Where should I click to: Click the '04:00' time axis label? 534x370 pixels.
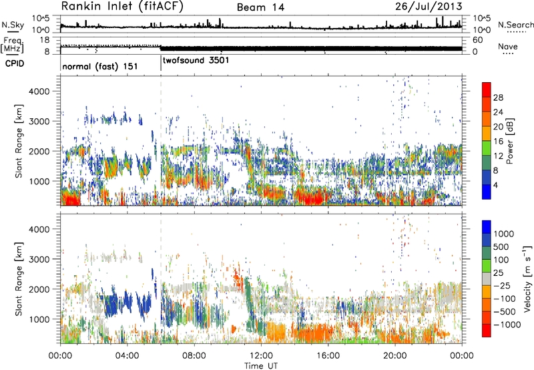[x=127, y=356]
